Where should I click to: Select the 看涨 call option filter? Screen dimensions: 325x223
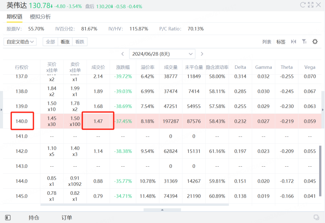[65, 42]
